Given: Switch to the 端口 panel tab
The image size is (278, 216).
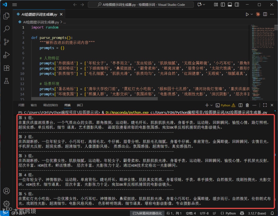Looking at the screenshot, I should (80, 105).
